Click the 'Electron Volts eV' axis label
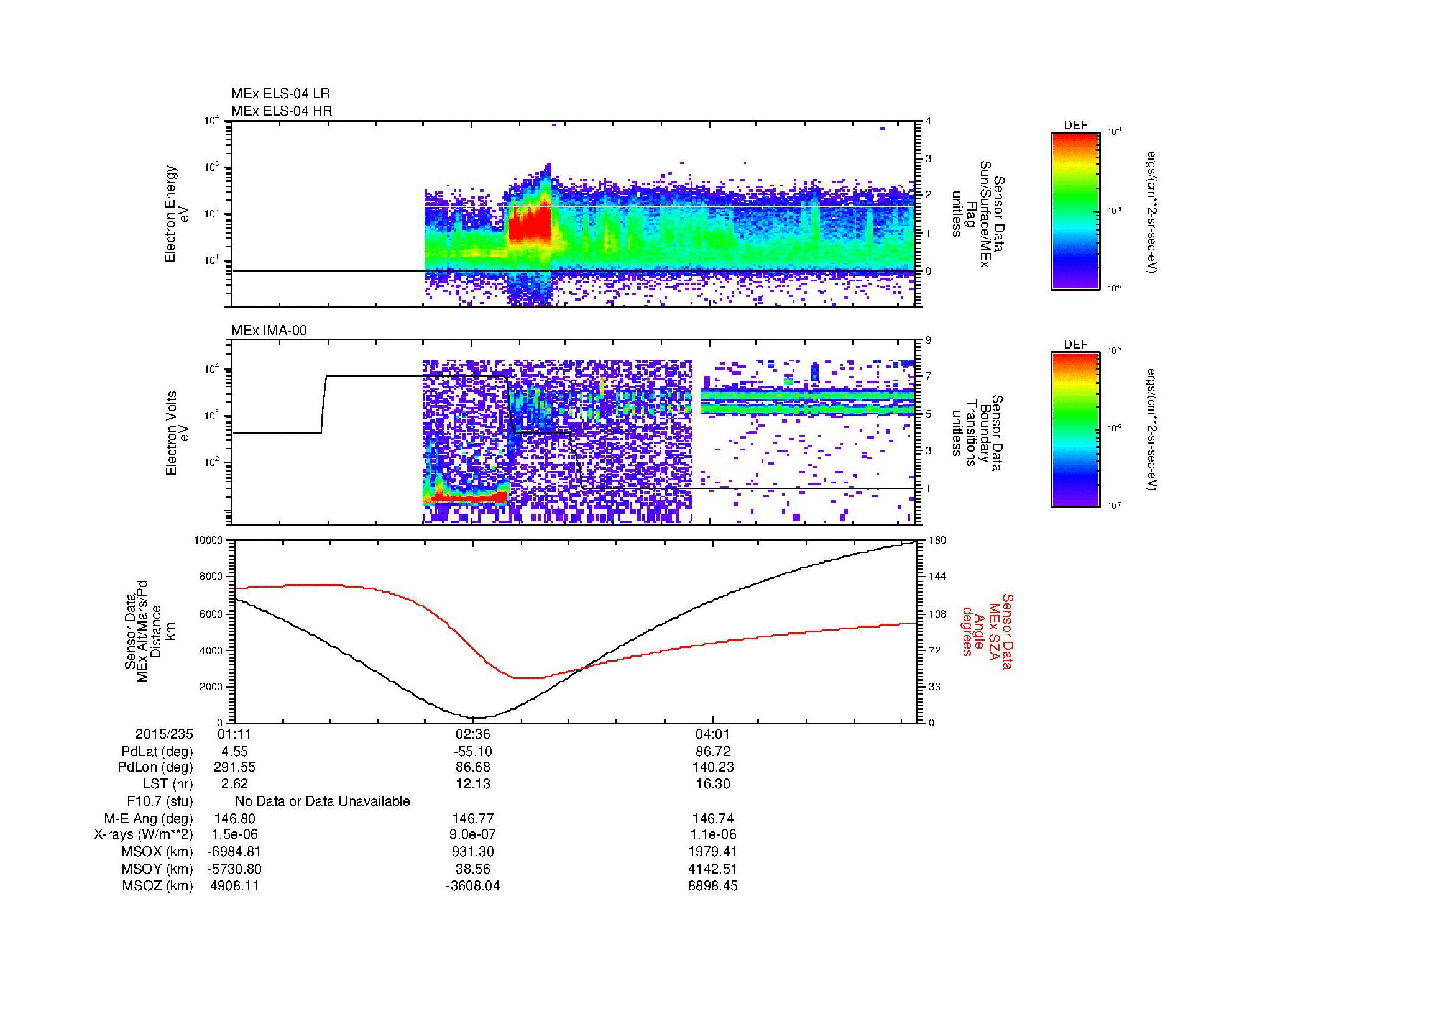 (x=177, y=434)
